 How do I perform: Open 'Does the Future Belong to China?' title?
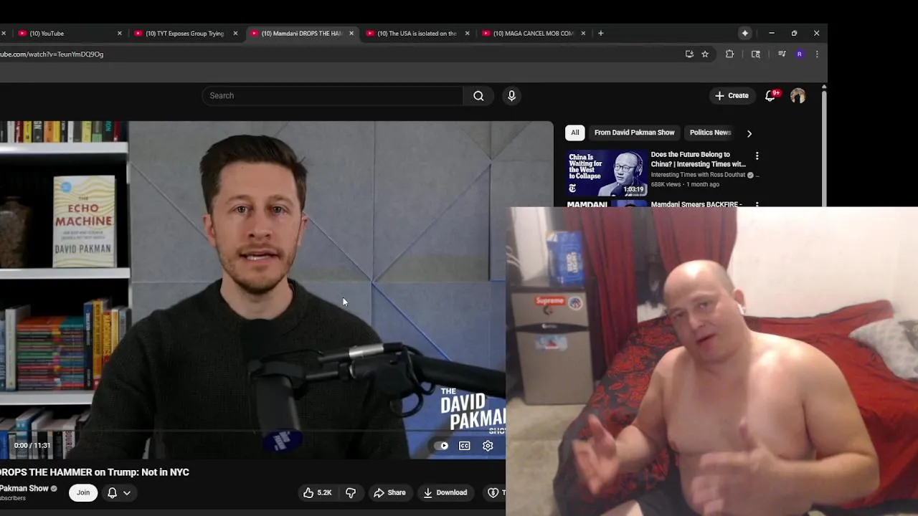pyautogui.click(x=699, y=159)
